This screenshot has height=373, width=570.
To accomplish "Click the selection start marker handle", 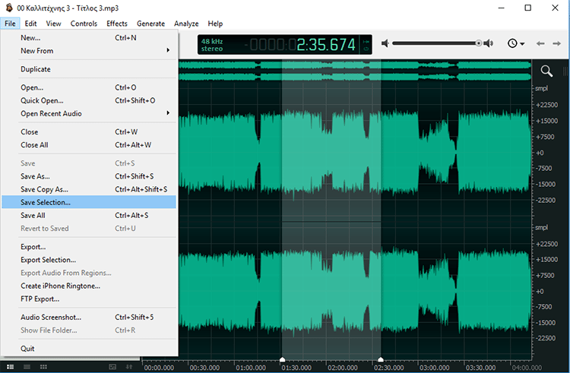I will pyautogui.click(x=282, y=359).
